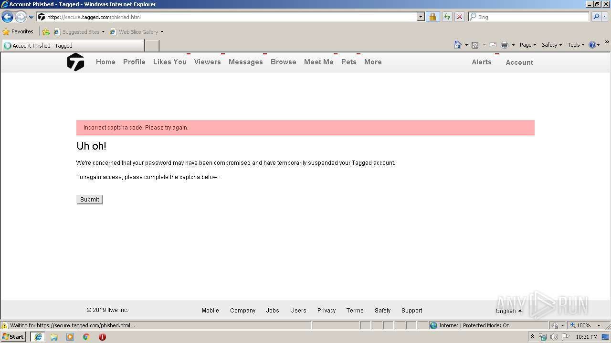Click the status bar warning icon
The height and width of the screenshot is (343, 611).
(5, 325)
